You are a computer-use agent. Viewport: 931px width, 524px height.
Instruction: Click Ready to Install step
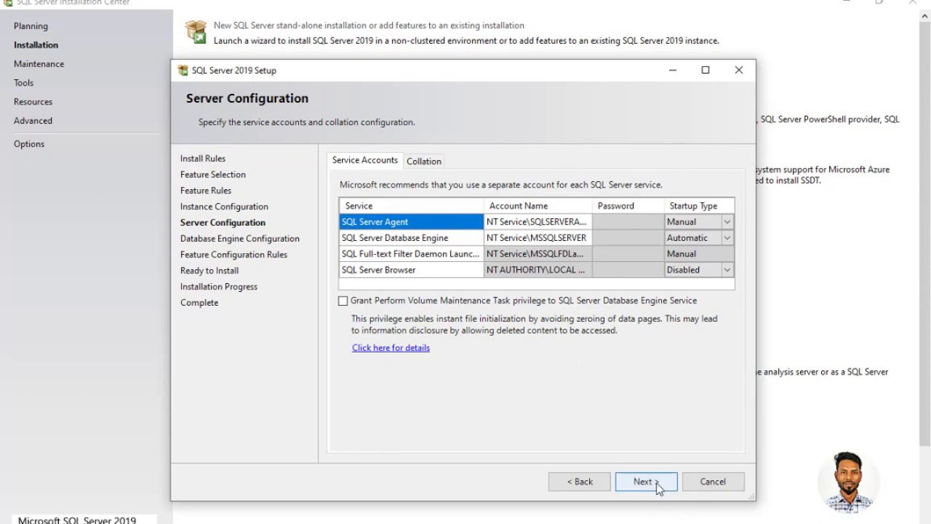point(209,271)
